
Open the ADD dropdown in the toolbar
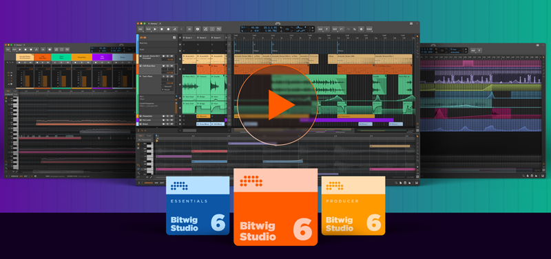pyautogui.click(x=320, y=29)
